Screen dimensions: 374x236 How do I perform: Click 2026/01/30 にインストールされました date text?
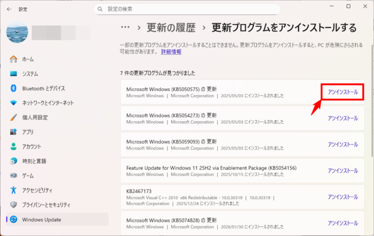[x=252, y=227]
